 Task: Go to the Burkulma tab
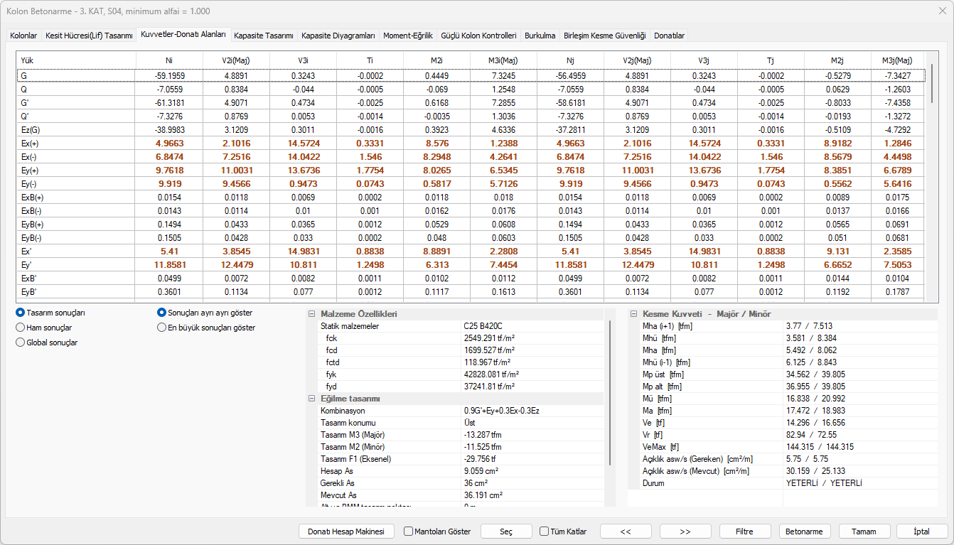tap(540, 36)
